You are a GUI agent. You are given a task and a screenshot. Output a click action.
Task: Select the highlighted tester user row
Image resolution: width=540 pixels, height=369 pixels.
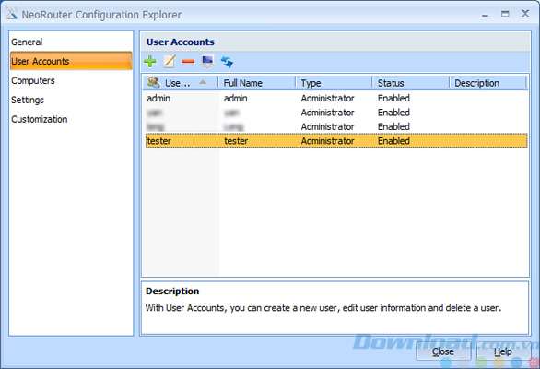point(336,141)
